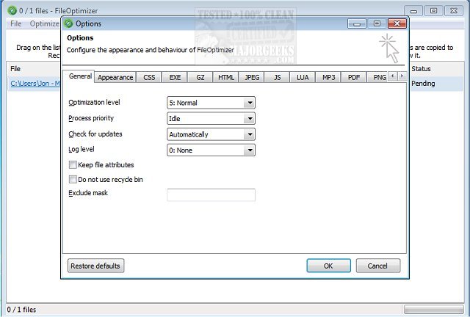
Task: Open the PNG tab
Action: tap(378, 77)
